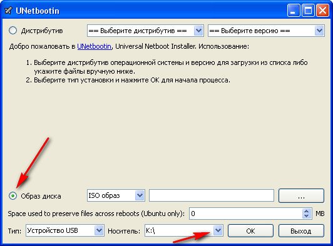Close the UNetbootin window

click(x=322, y=11)
